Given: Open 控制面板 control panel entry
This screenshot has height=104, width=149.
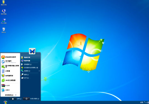Looking at the screenshot, I should tap(30, 64).
